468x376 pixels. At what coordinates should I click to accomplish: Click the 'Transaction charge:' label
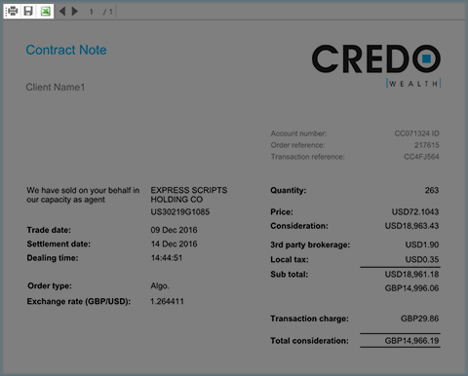[309, 319]
